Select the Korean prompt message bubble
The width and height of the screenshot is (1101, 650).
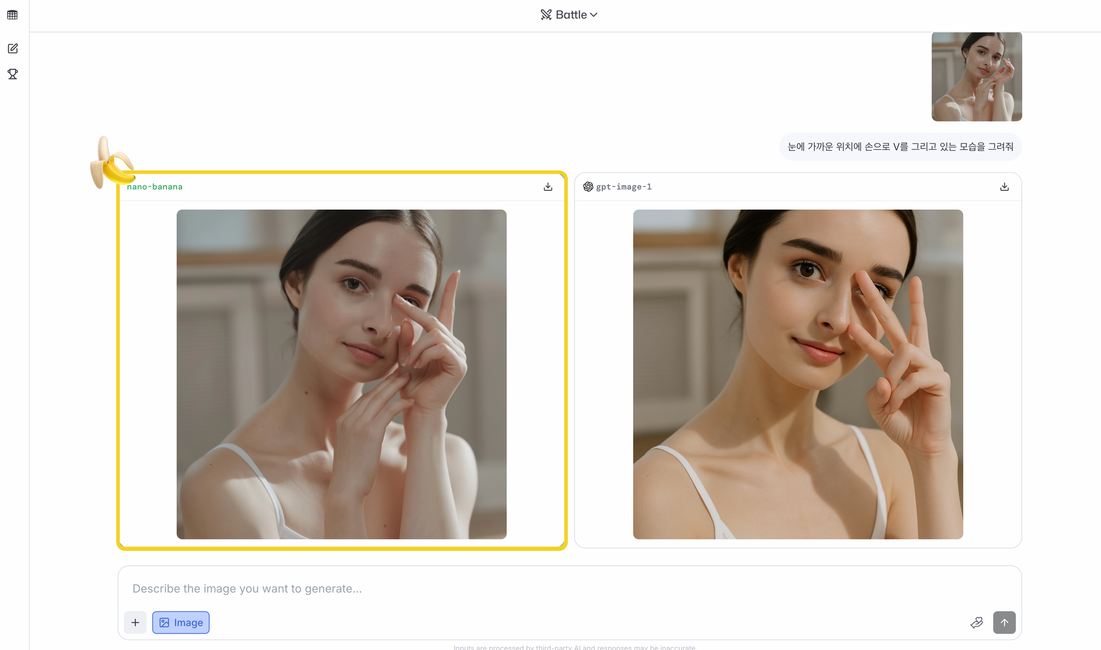tap(900, 147)
